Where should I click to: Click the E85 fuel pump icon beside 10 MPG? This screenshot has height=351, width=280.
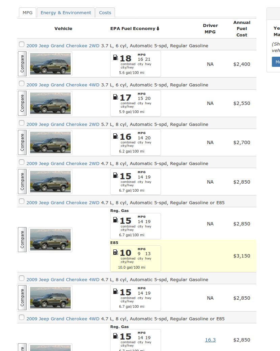116,252
